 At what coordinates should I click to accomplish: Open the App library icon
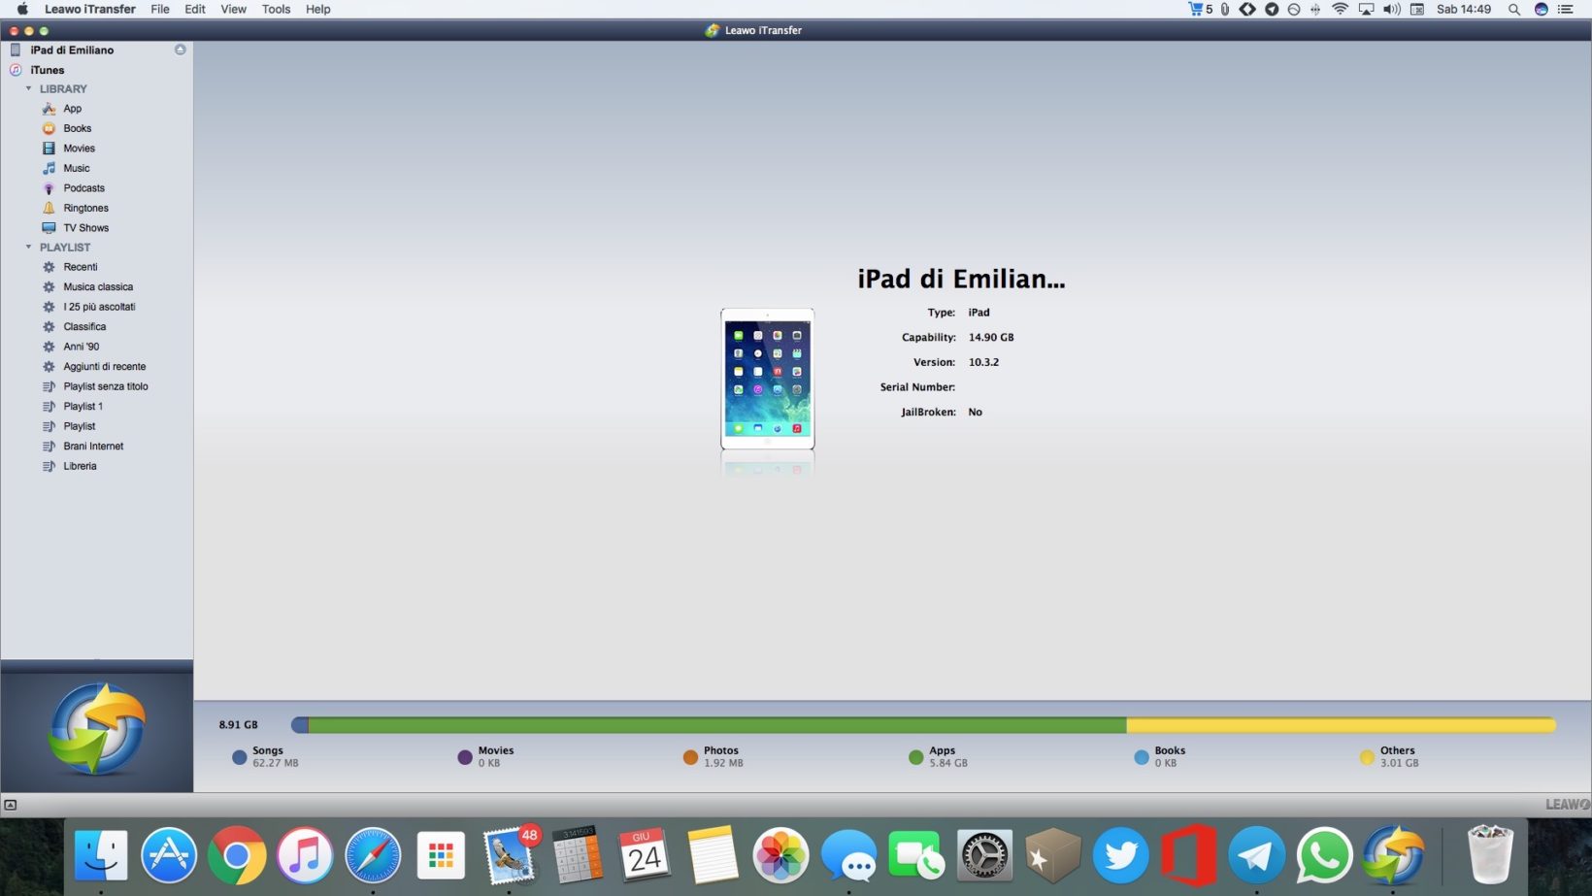coord(49,109)
